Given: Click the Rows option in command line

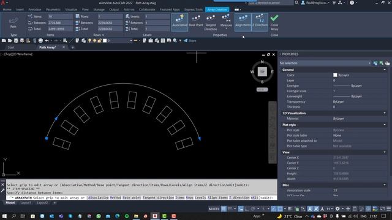Looking at the screenshot, I should [189, 197].
